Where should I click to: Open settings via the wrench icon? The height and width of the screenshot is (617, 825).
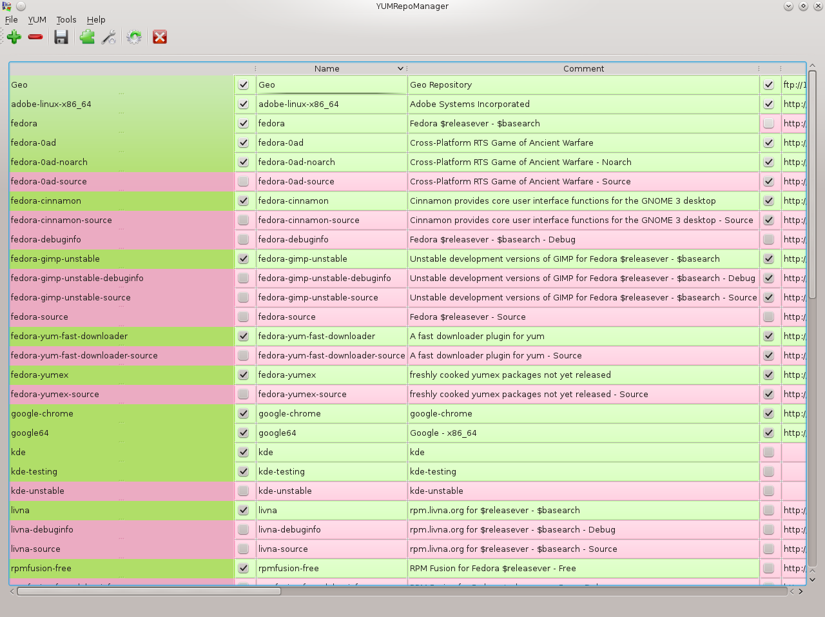pos(109,37)
